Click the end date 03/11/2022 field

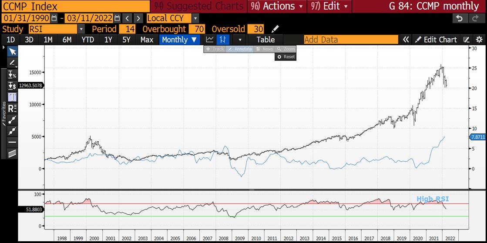90,18
